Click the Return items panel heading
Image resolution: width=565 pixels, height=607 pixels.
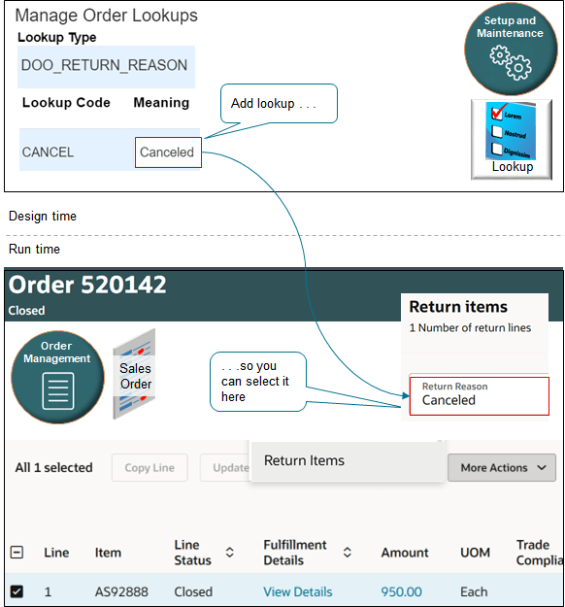[x=458, y=307]
